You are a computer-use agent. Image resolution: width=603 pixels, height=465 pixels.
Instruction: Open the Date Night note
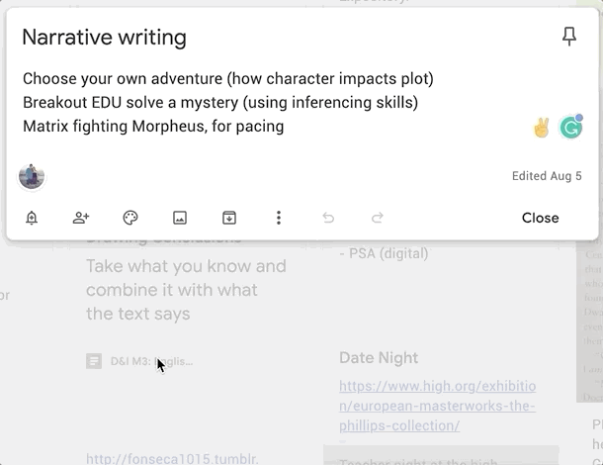click(x=379, y=358)
